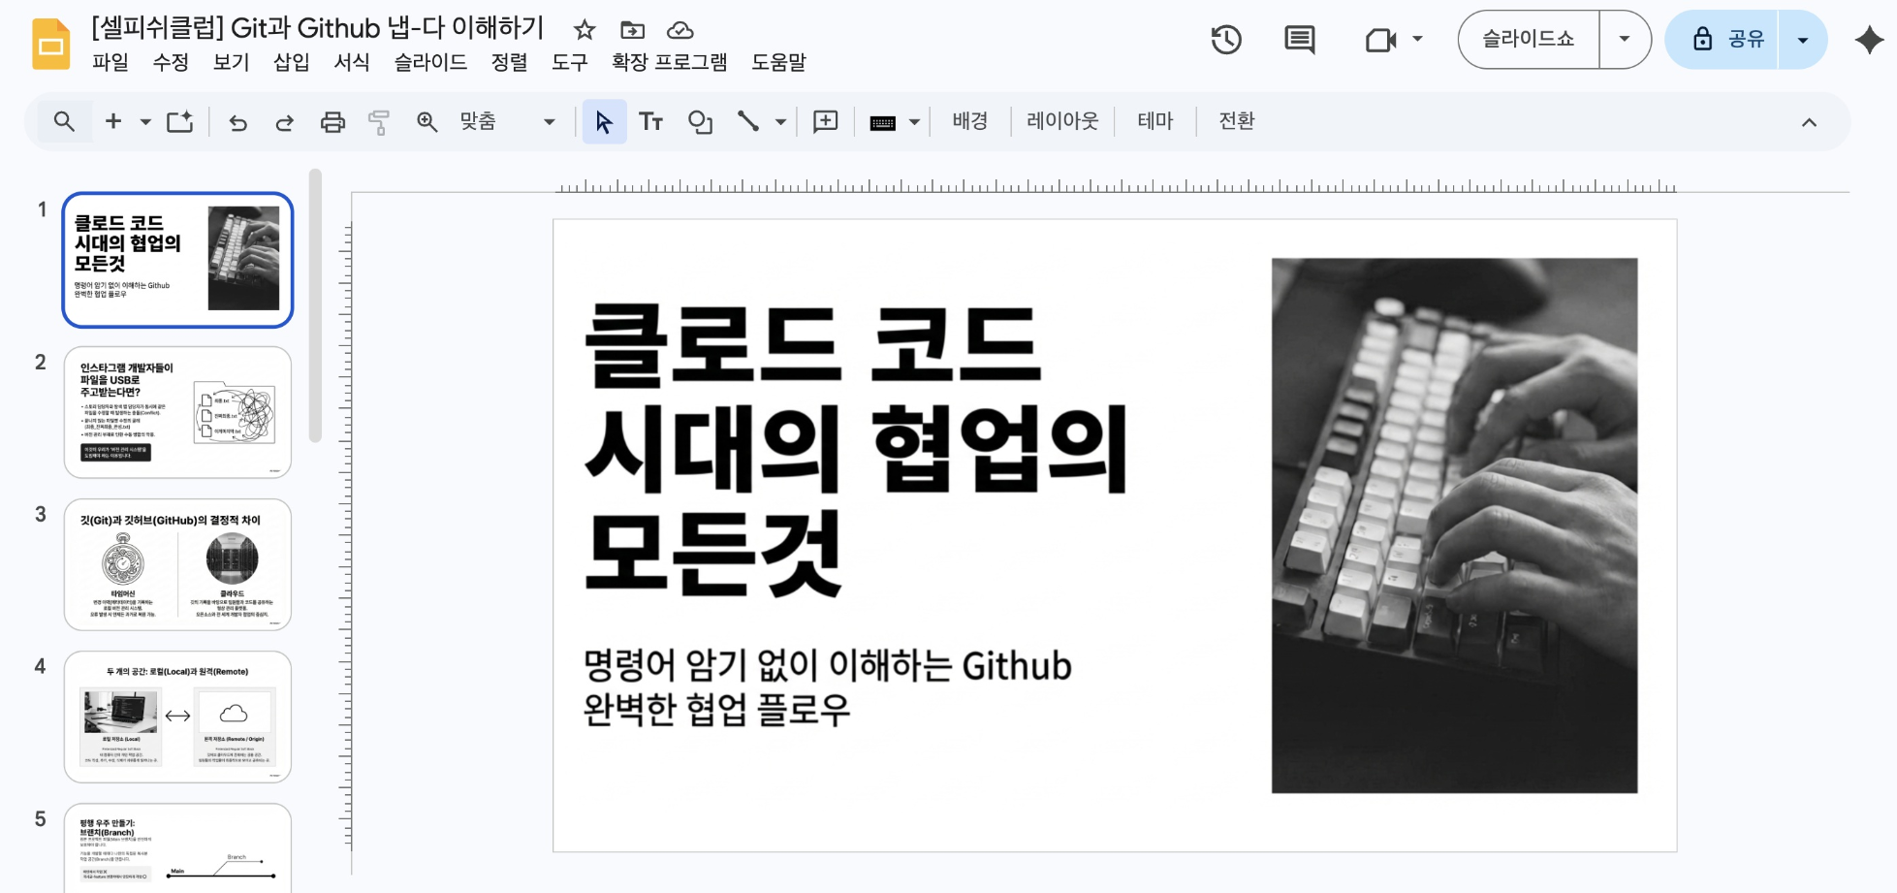Open the 도구 menu
Image resolution: width=1897 pixels, height=893 pixels.
(570, 62)
